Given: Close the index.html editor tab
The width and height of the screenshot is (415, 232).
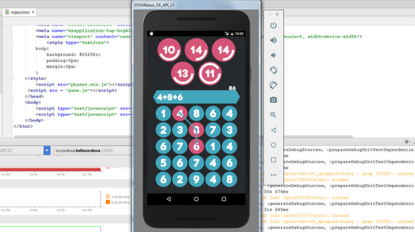Looking at the screenshot, I should (x=33, y=12).
